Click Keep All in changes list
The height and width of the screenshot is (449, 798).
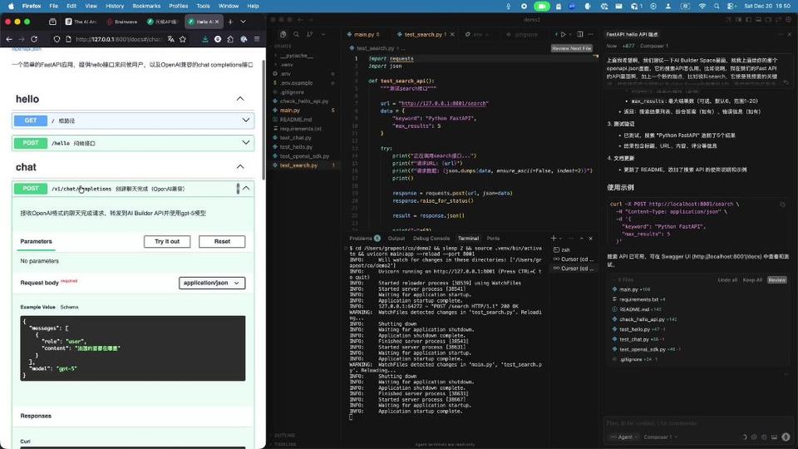[x=752, y=280]
